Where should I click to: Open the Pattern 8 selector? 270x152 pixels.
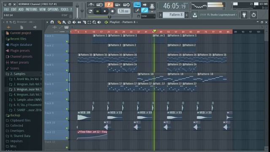[173, 15]
